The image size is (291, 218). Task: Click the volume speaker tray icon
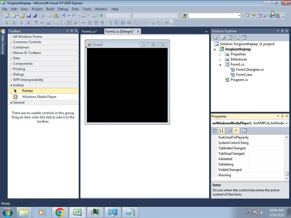[x=262, y=212]
